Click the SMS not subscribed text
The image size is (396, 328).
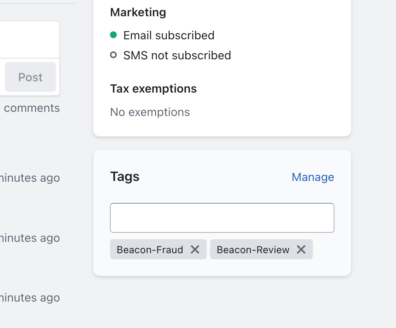pyautogui.click(x=177, y=56)
